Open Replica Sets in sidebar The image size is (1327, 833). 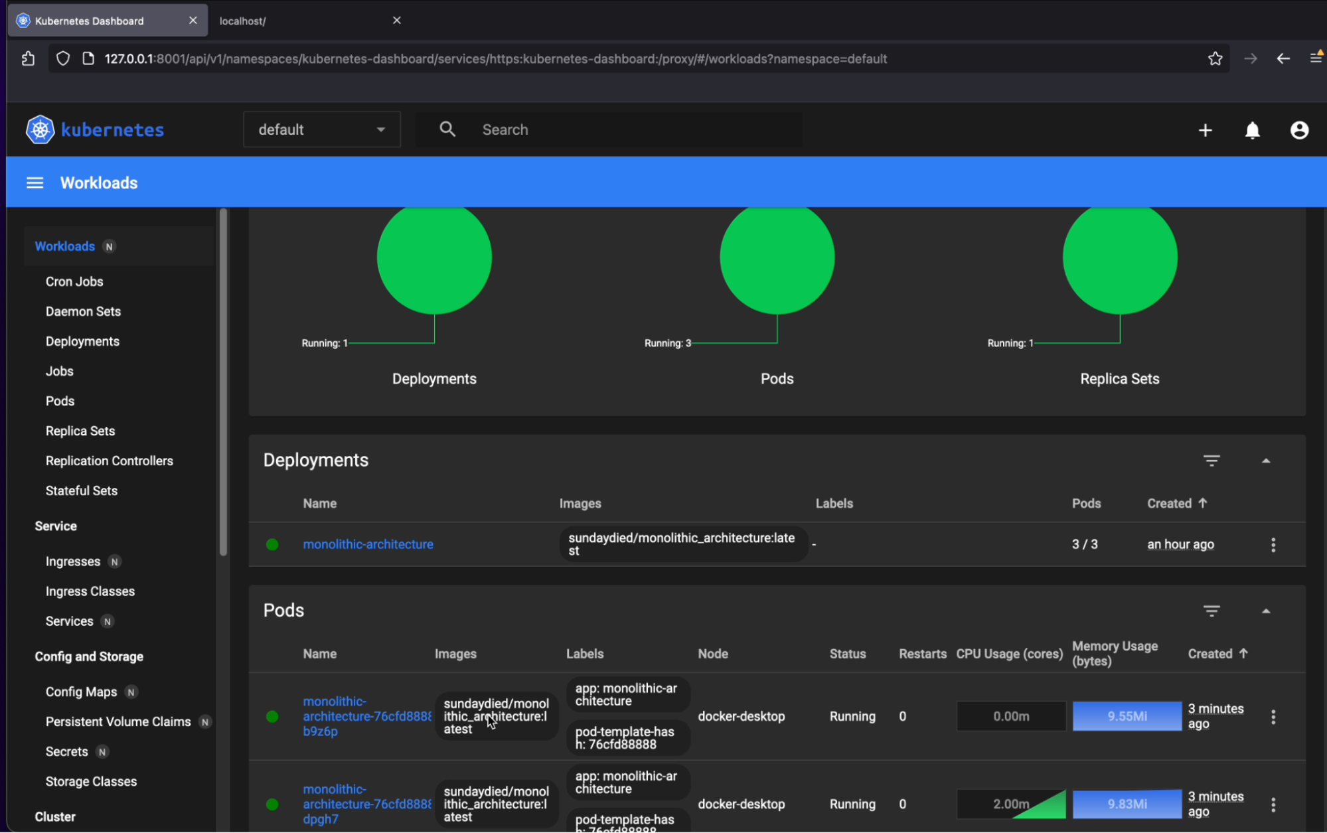click(80, 431)
